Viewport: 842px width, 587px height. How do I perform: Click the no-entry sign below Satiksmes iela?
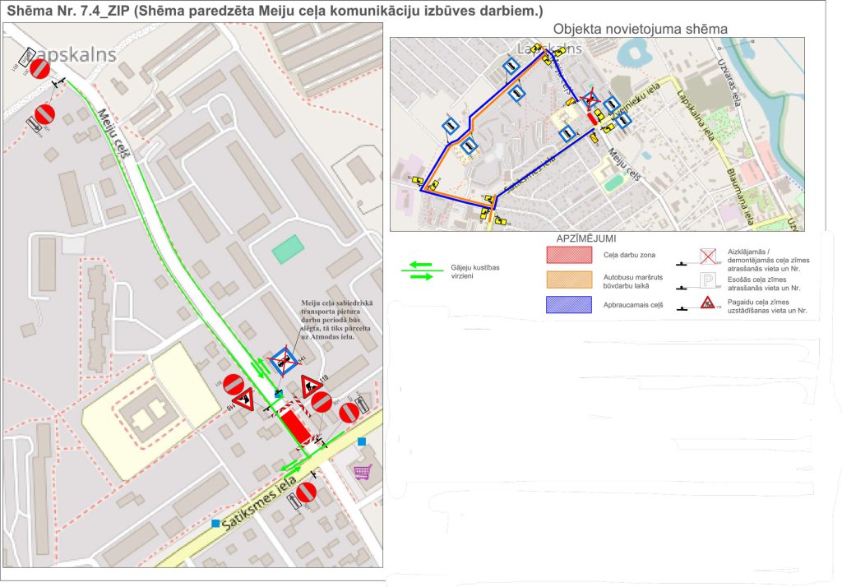[307, 492]
